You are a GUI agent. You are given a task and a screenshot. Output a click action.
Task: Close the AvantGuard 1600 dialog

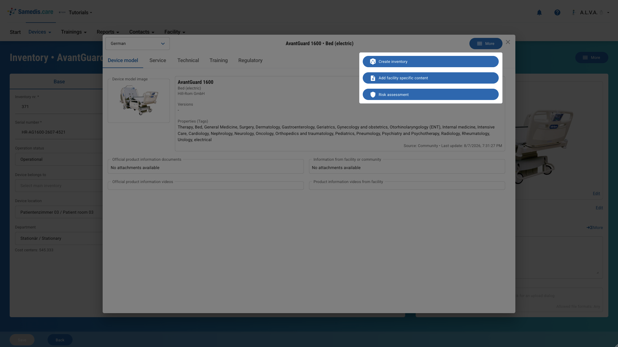coord(508,42)
